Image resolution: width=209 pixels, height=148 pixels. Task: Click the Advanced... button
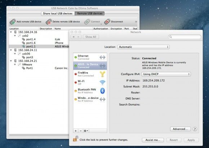tap(180, 129)
